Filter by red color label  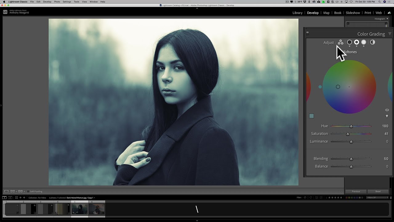(347, 198)
